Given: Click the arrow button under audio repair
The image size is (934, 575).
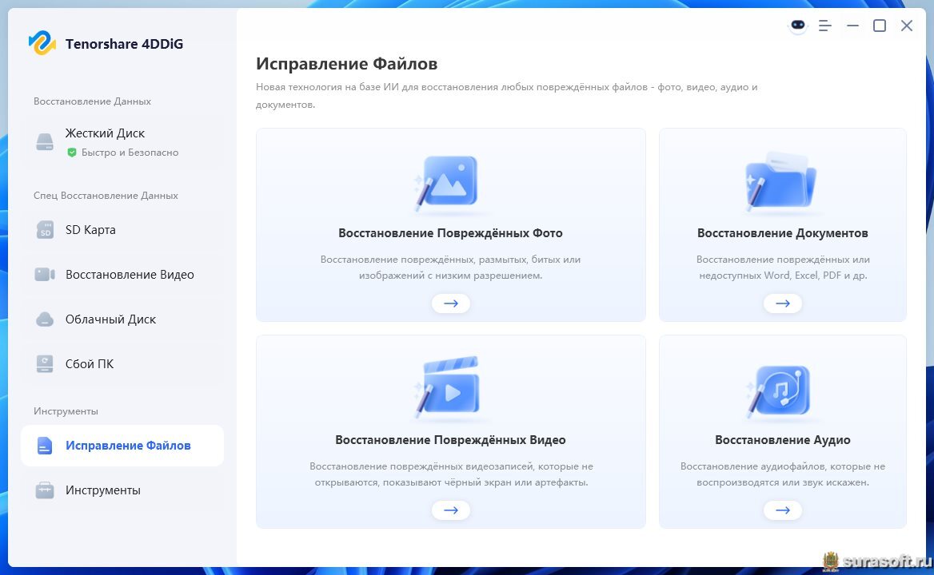Looking at the screenshot, I should coord(783,510).
